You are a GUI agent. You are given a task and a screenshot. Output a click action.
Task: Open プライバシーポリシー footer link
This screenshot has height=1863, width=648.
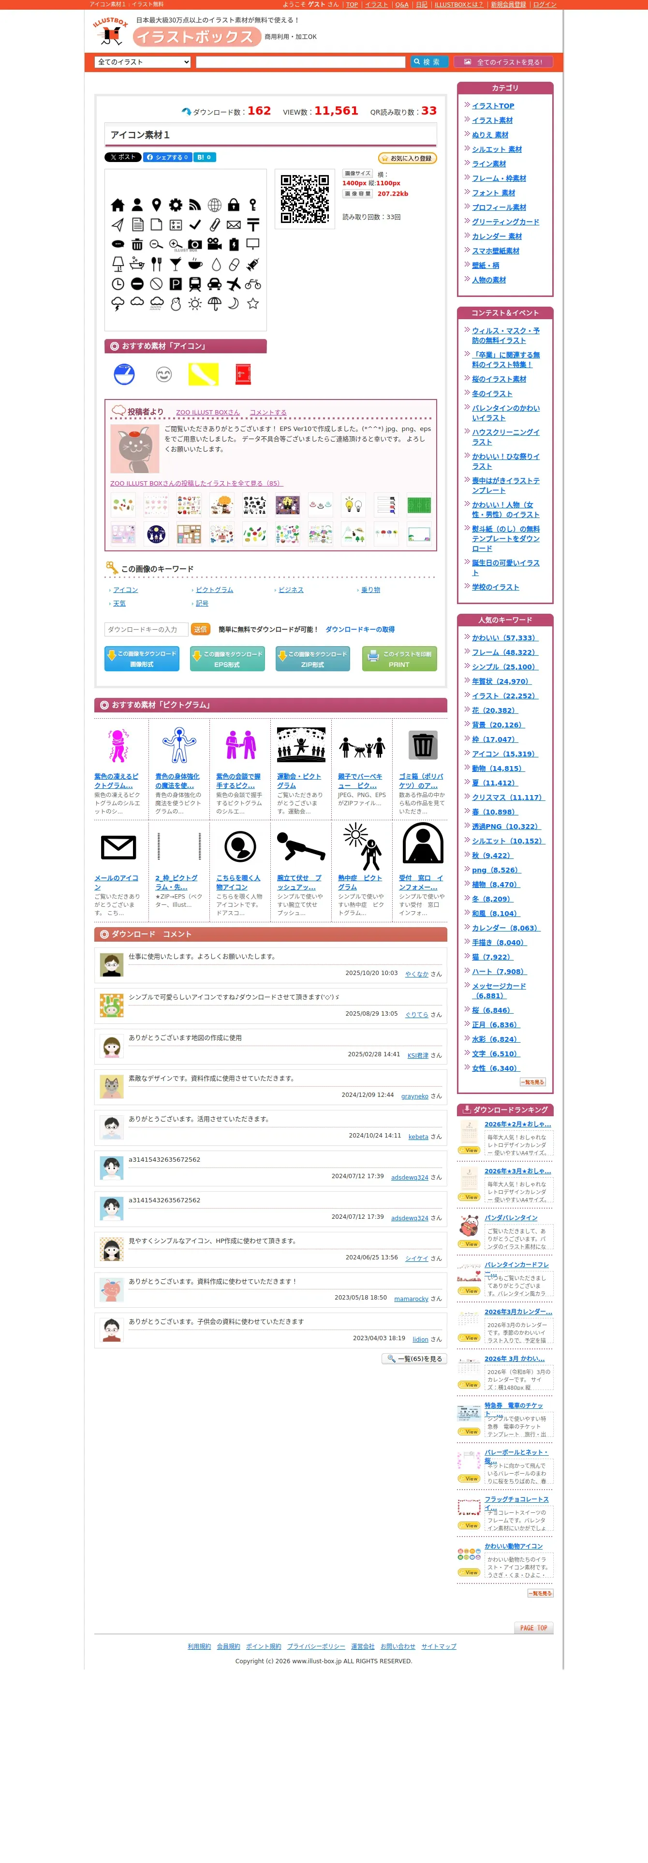(x=316, y=1646)
